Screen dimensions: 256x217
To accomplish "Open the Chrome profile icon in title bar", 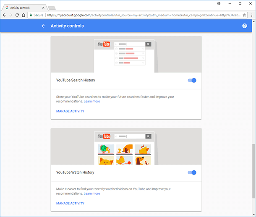I will coord(219,3).
